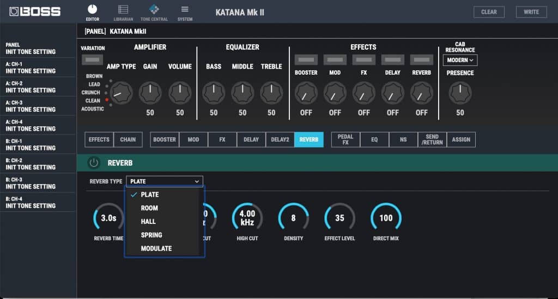The width and height of the screenshot is (558, 299).
Task: Click the Gain knob
Action: [150, 93]
